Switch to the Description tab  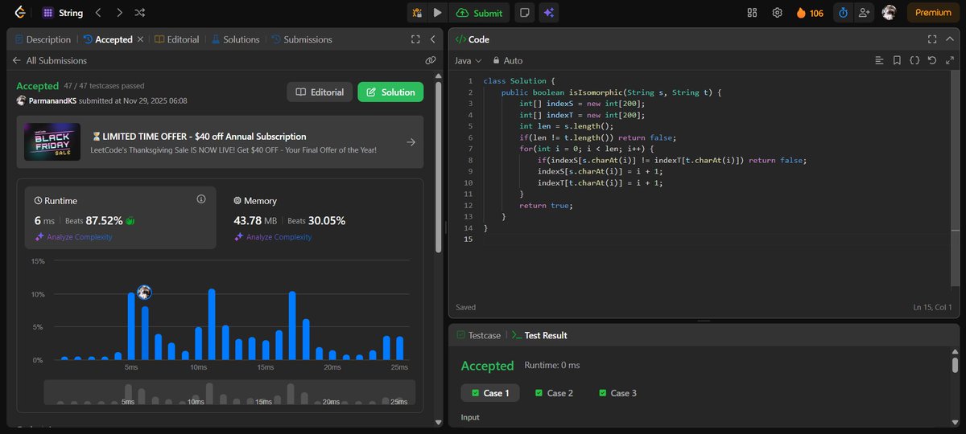point(43,39)
